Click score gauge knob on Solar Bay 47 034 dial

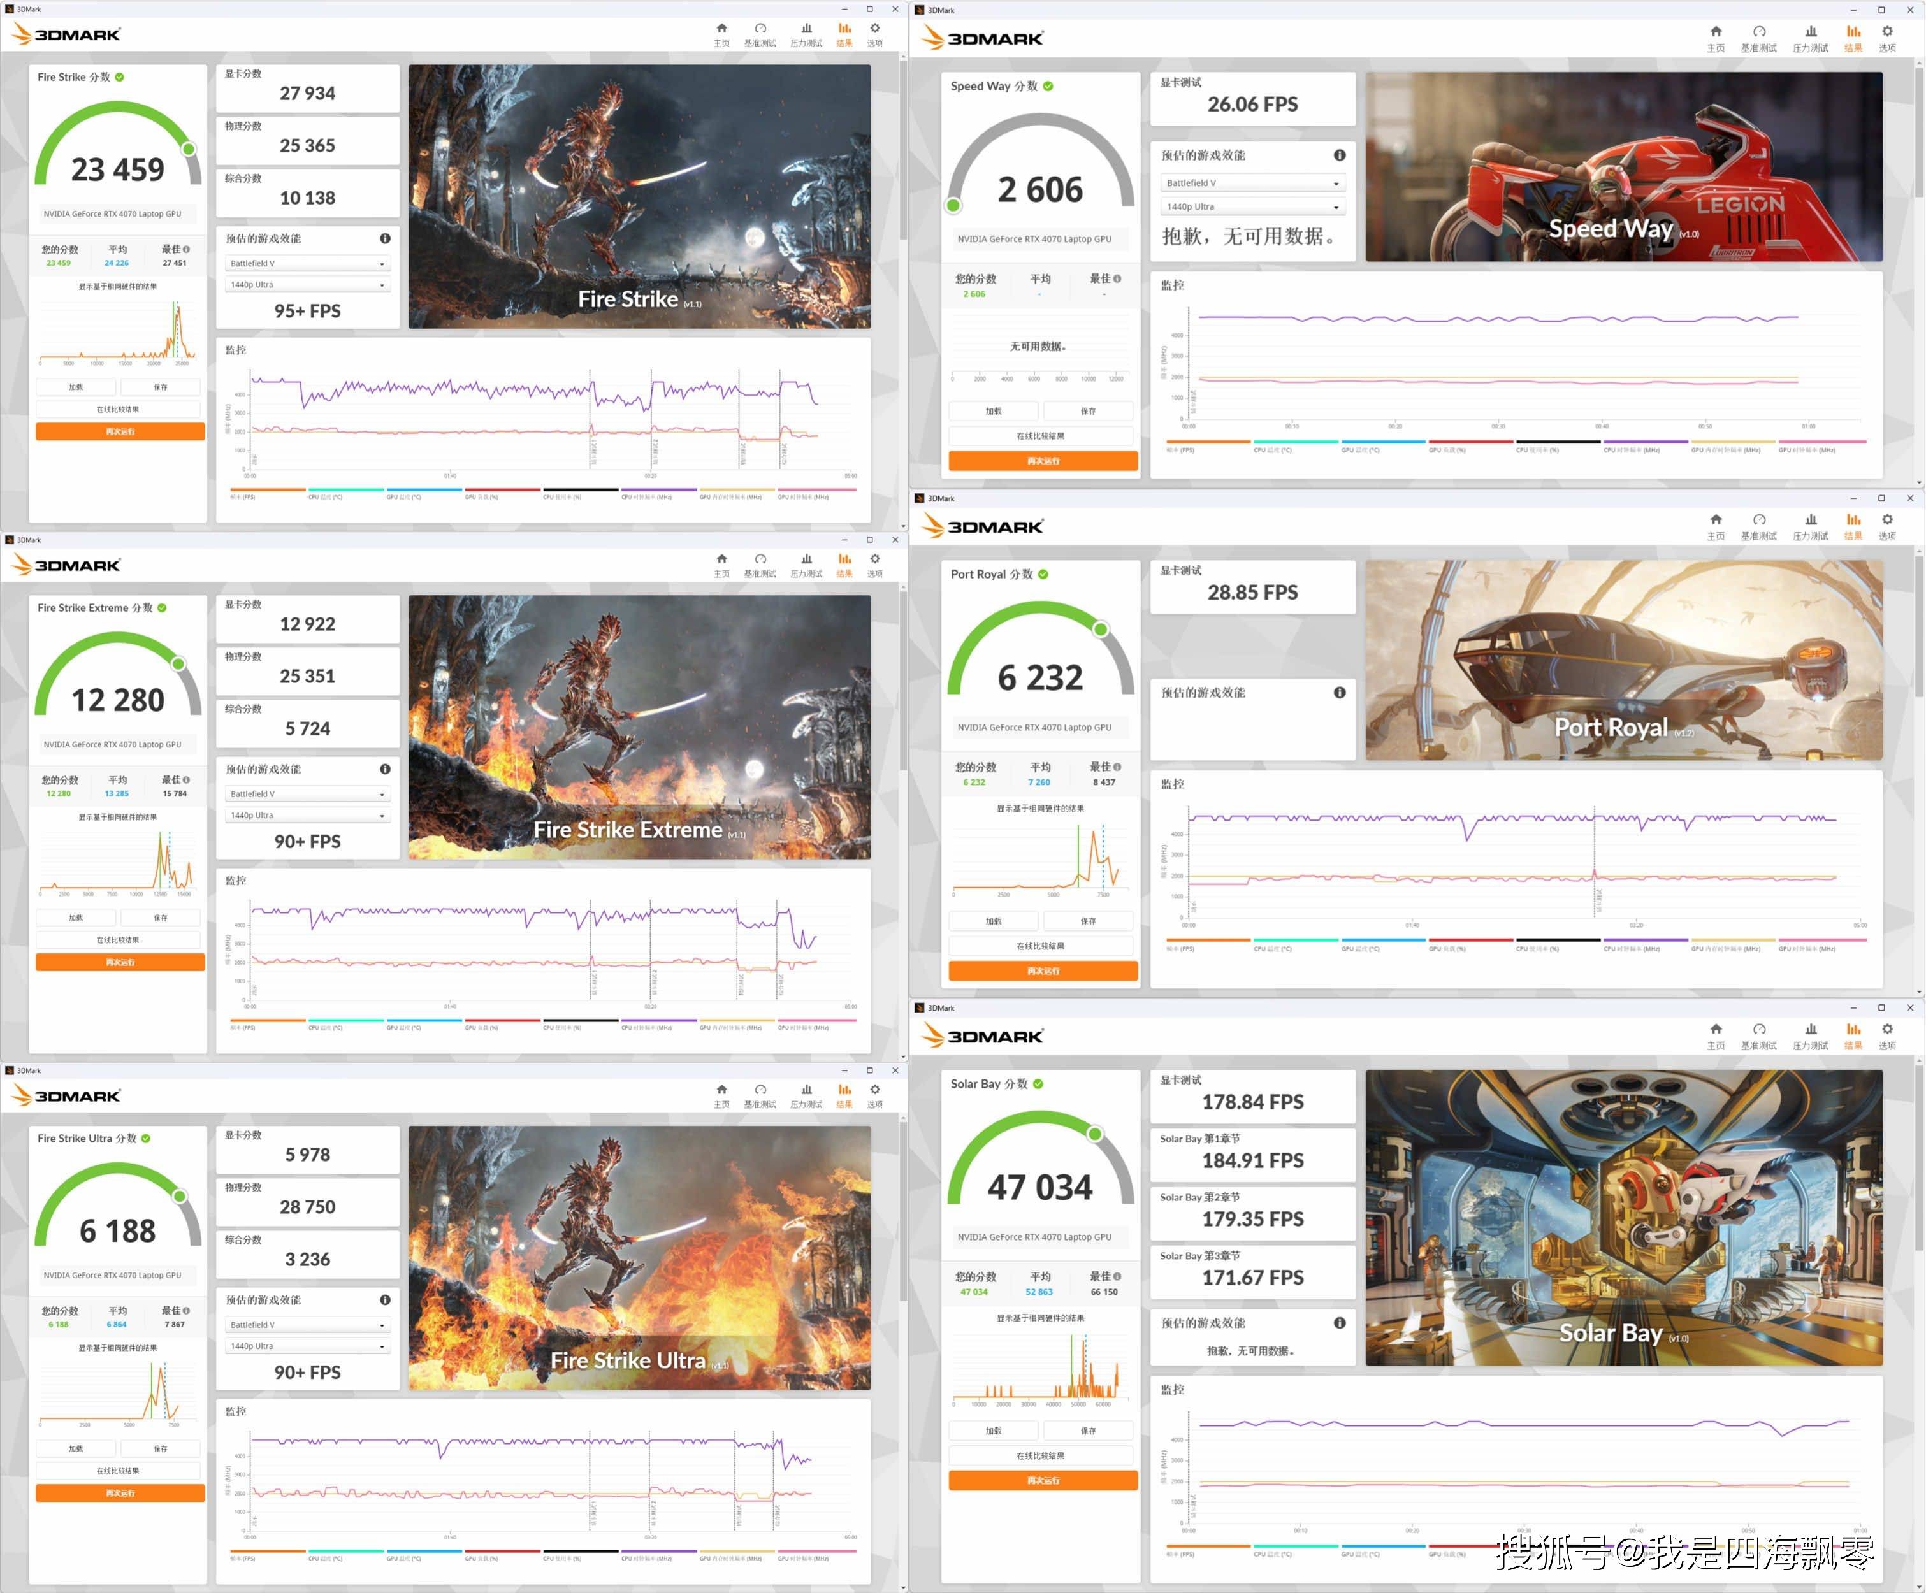[1095, 1134]
